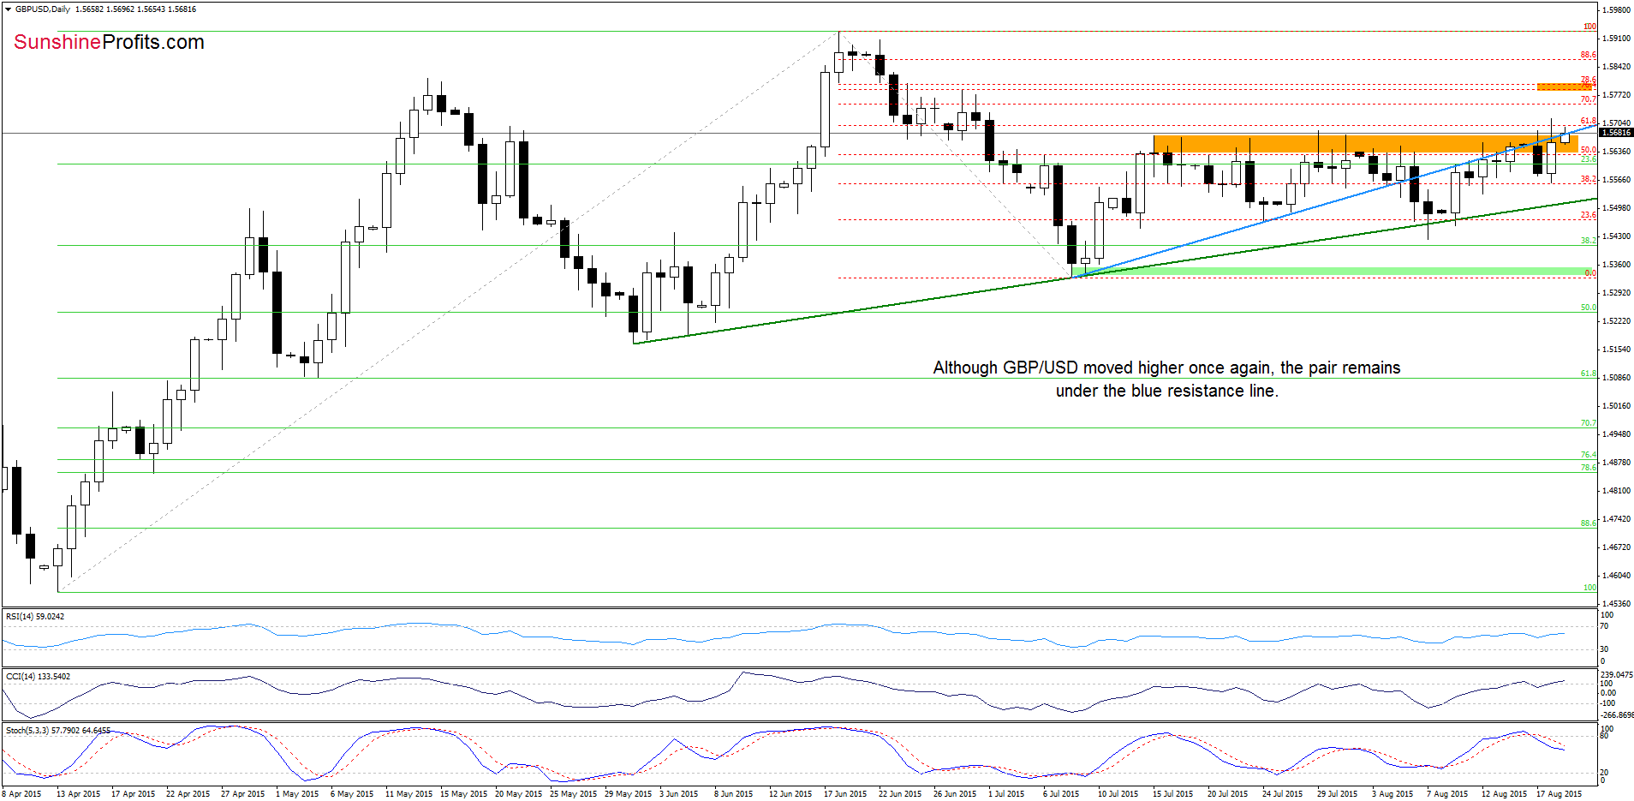Viewport: 1634px width, 801px height.
Task: Click the light green support zone rectangle
Action: tap(1333, 272)
